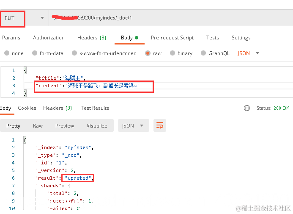Open the Test Results tab
Viewport: 293px width, 214px height.
coord(95,108)
